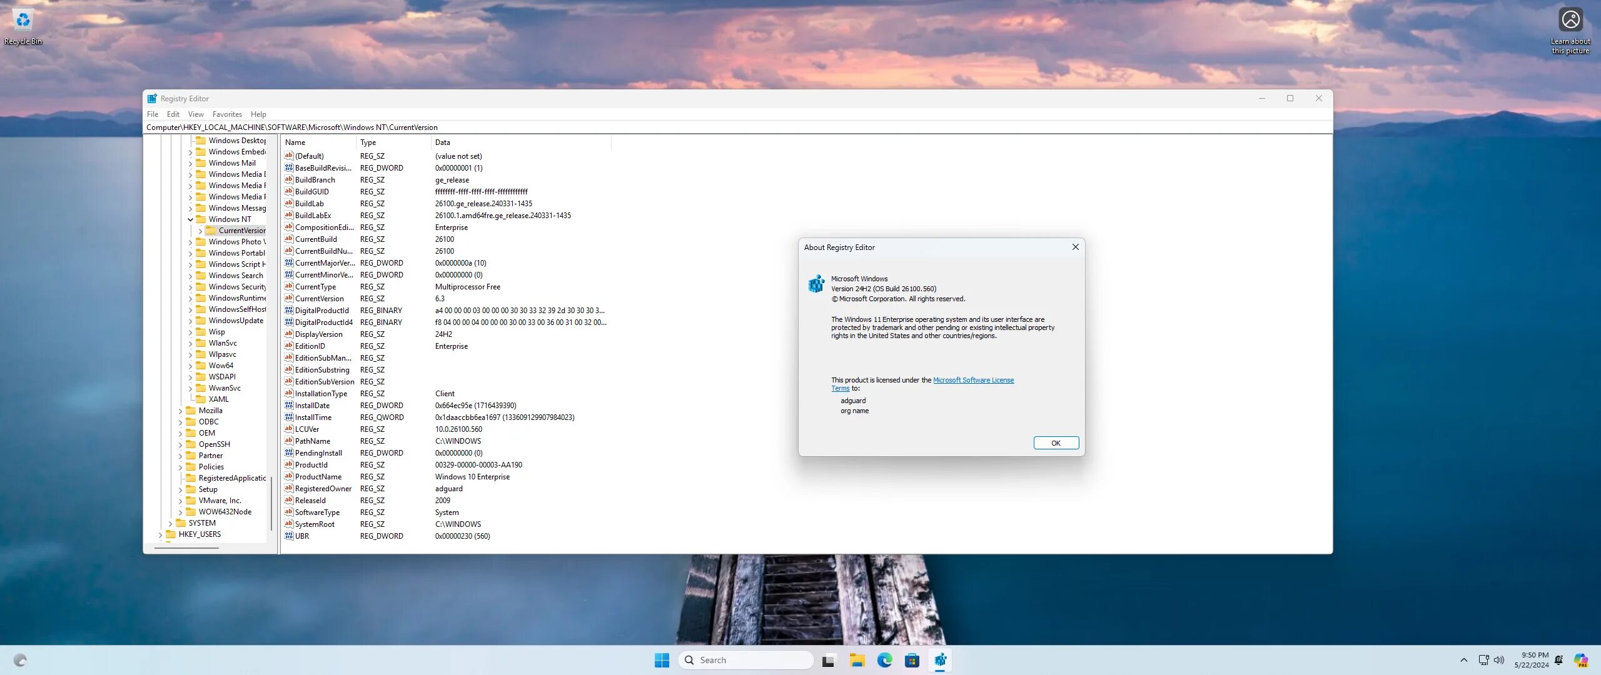Open the Microsoft Software License Terms link

[972, 380]
